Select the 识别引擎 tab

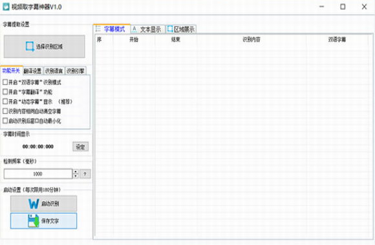click(x=76, y=71)
